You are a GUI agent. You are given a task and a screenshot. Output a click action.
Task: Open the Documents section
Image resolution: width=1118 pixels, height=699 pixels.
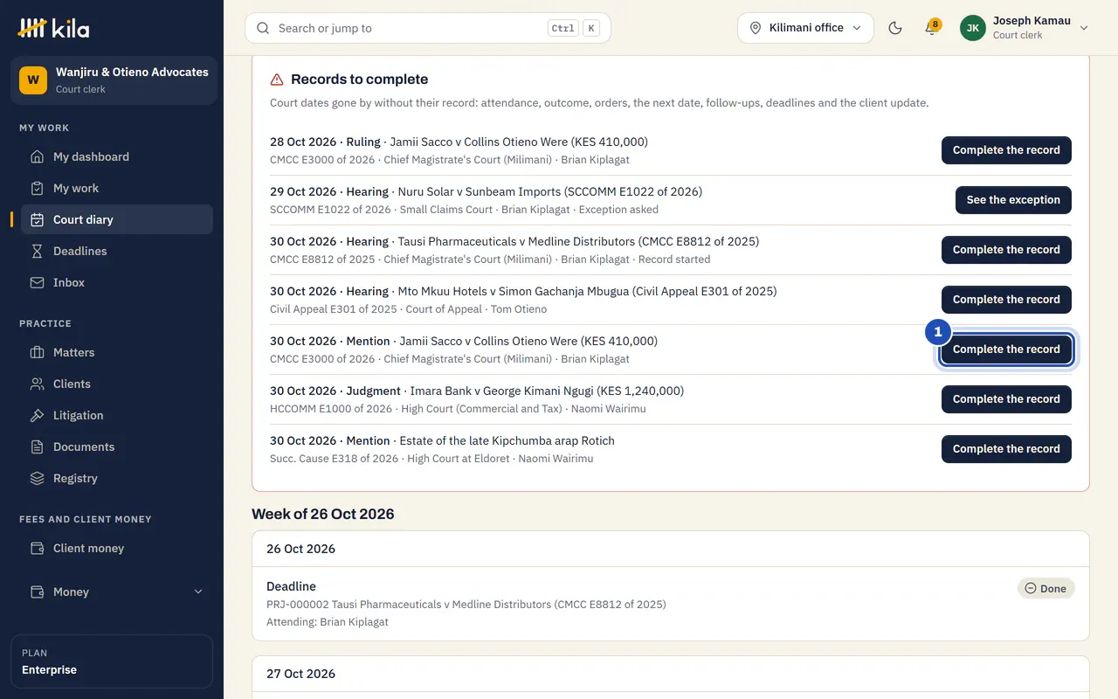click(117, 446)
